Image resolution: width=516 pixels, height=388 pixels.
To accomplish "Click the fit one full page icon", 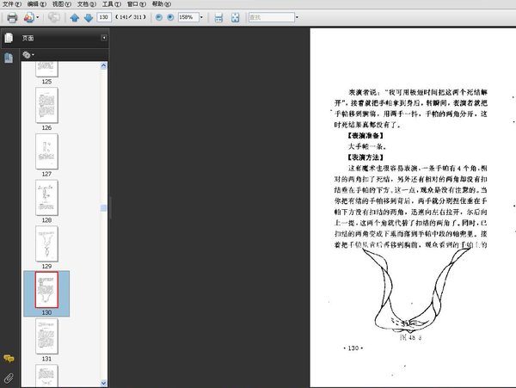I will 236,18.
